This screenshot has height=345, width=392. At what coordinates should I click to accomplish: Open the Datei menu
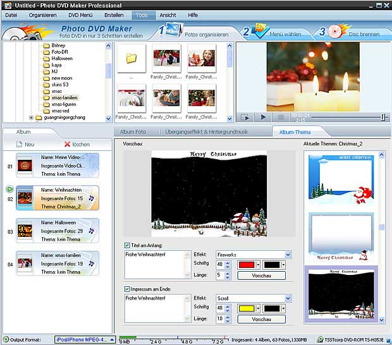click(11, 15)
